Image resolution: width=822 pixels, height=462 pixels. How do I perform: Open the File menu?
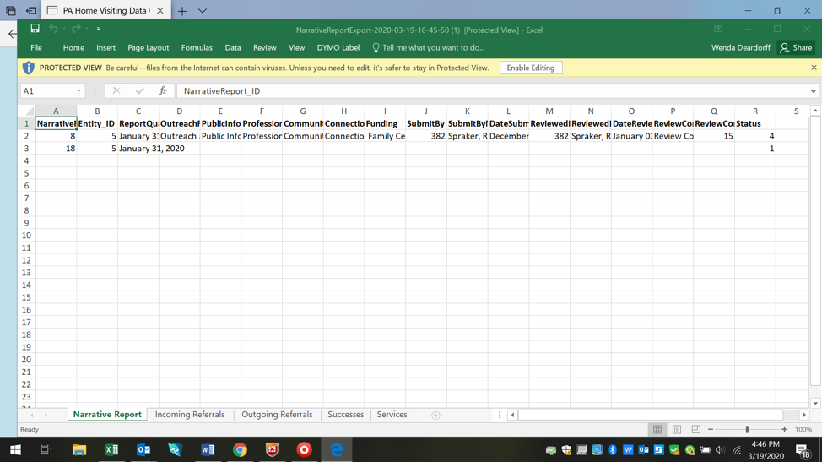(36, 48)
